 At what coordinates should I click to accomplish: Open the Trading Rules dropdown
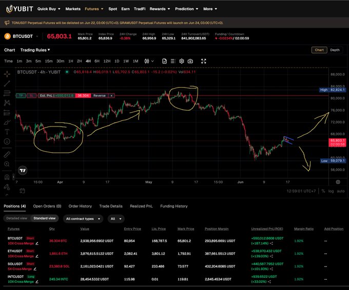tap(35, 50)
